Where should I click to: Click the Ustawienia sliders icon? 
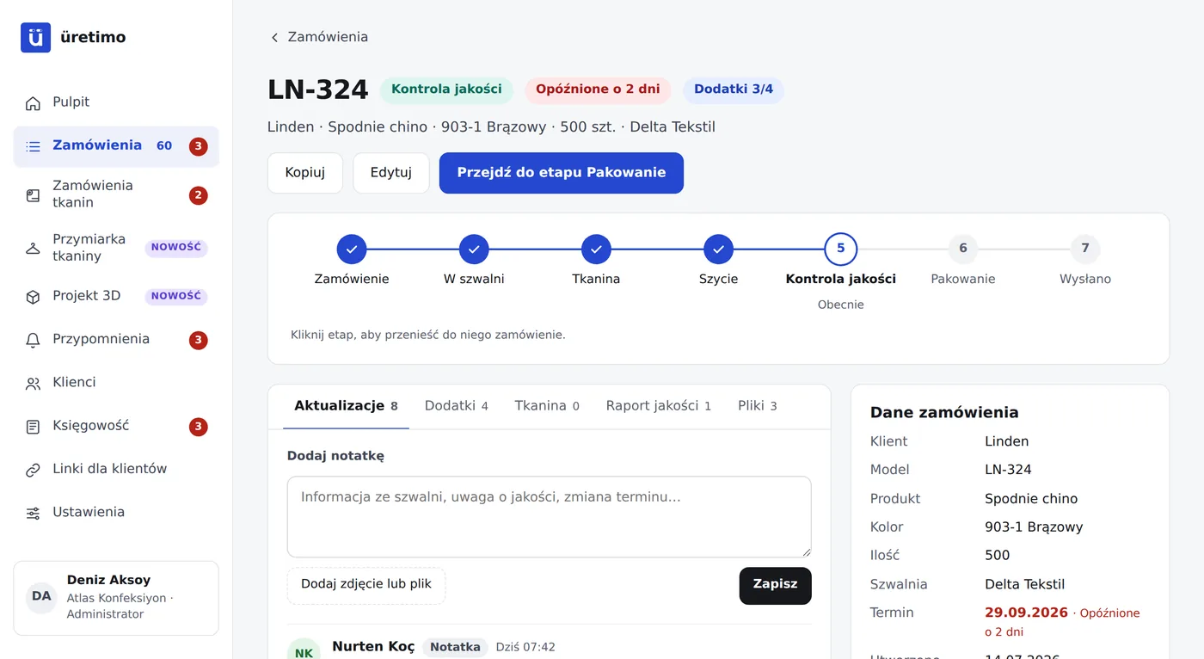point(33,514)
